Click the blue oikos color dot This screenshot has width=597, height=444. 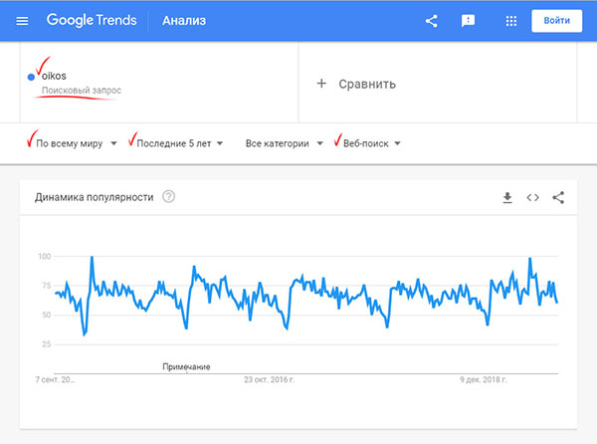click(32, 77)
